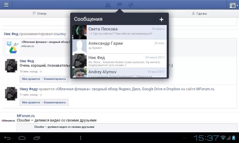
Task: Open Нику Феду profile link
Action: [x=29, y=89]
